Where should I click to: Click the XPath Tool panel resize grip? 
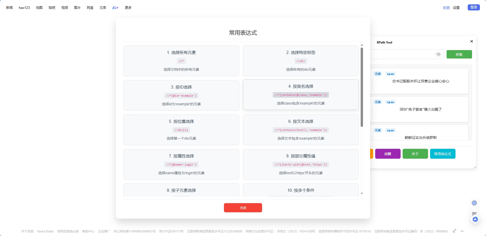tap(475, 167)
